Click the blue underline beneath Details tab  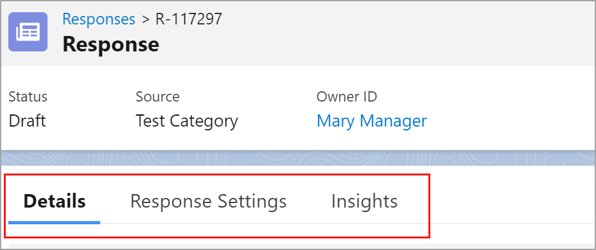point(55,222)
